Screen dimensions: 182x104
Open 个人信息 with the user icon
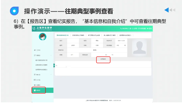[133, 28]
